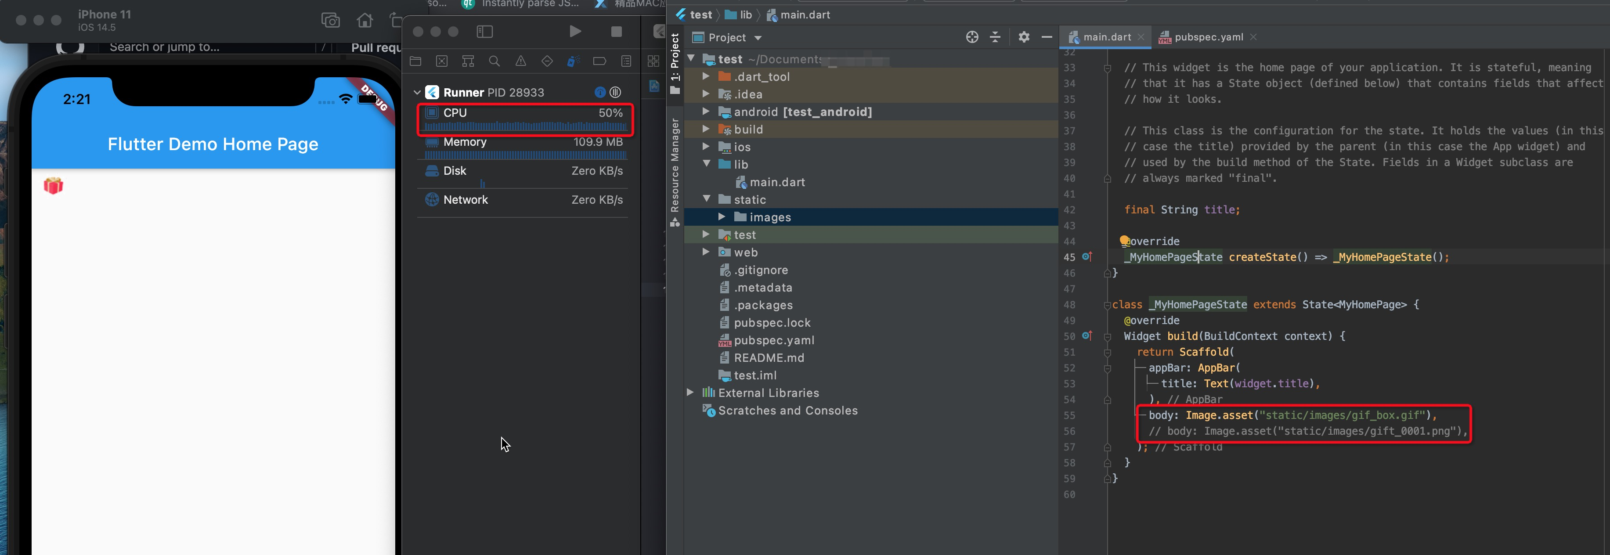This screenshot has height=555, width=1610.
Task: Select the Project navigator folder icon
Action: pos(415,61)
